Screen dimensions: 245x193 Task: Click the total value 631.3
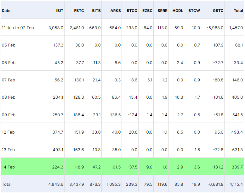(x=237, y=150)
